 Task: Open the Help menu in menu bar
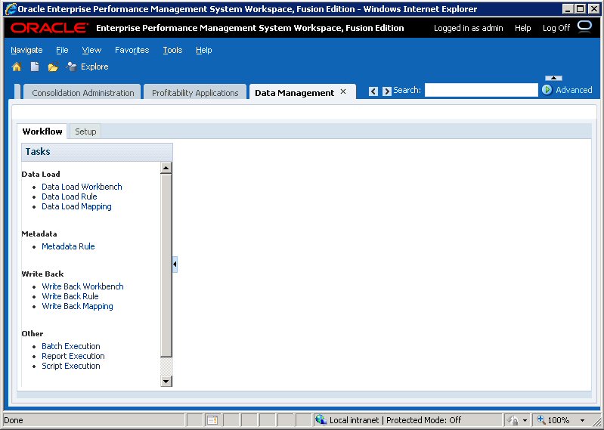[204, 50]
